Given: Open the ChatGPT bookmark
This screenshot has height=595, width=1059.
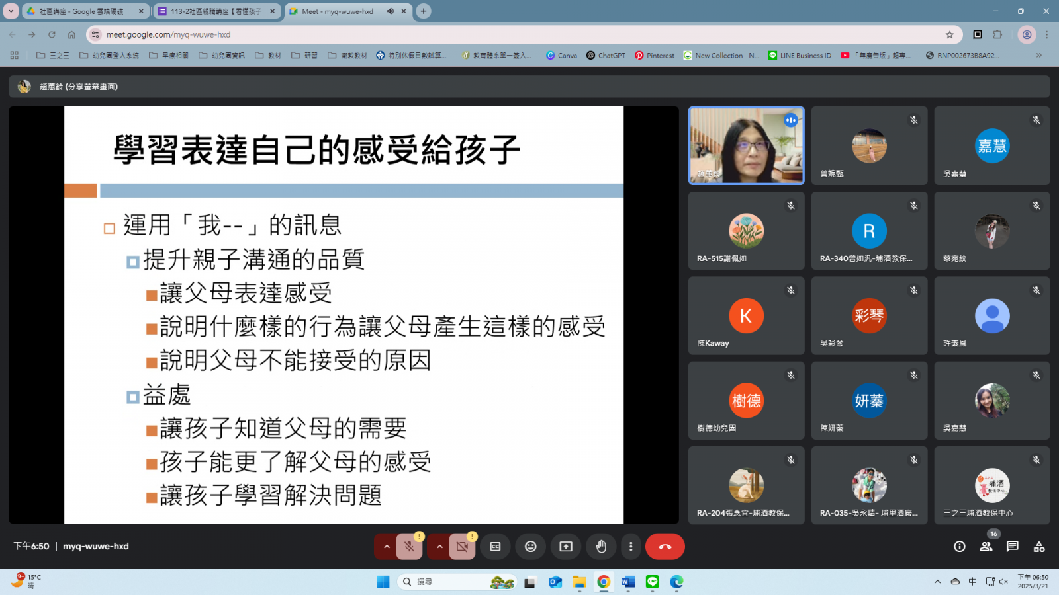Looking at the screenshot, I should 606,56.
